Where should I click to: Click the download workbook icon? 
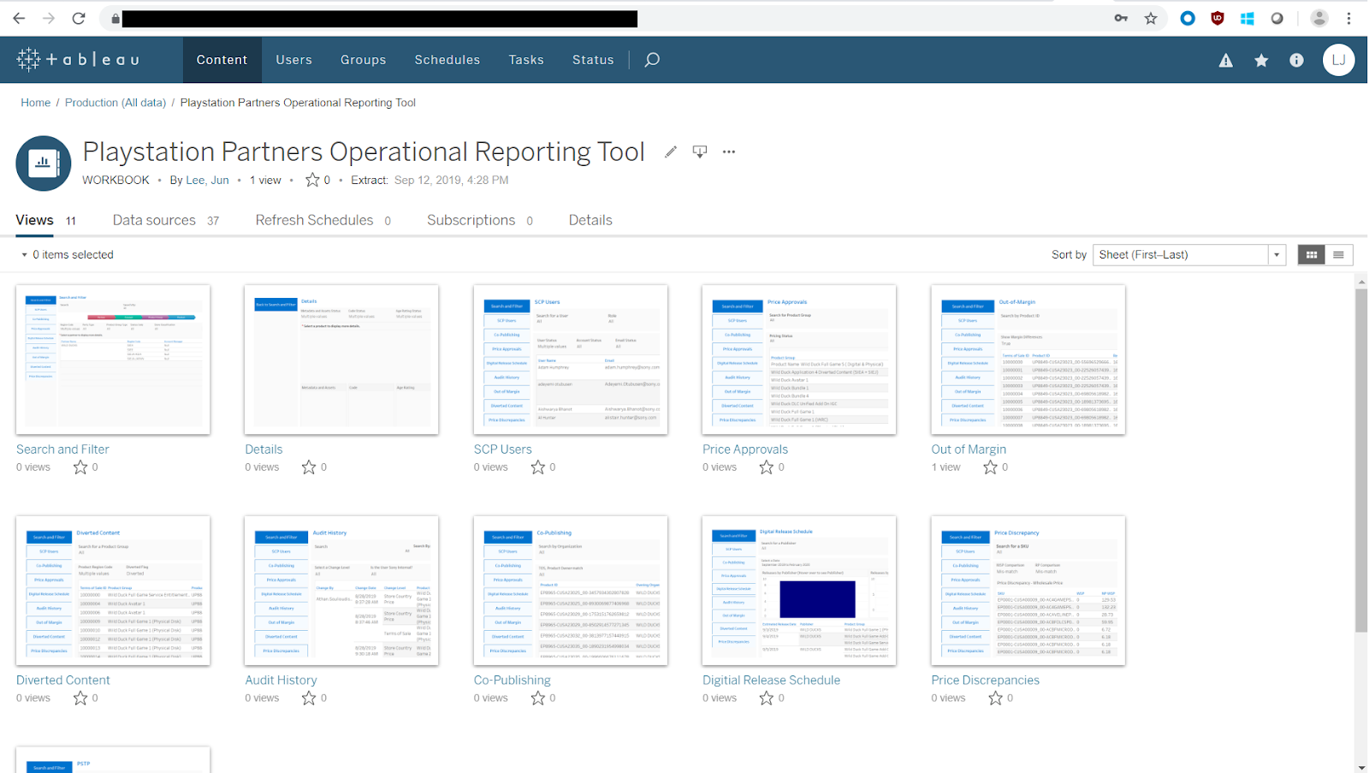tap(700, 152)
